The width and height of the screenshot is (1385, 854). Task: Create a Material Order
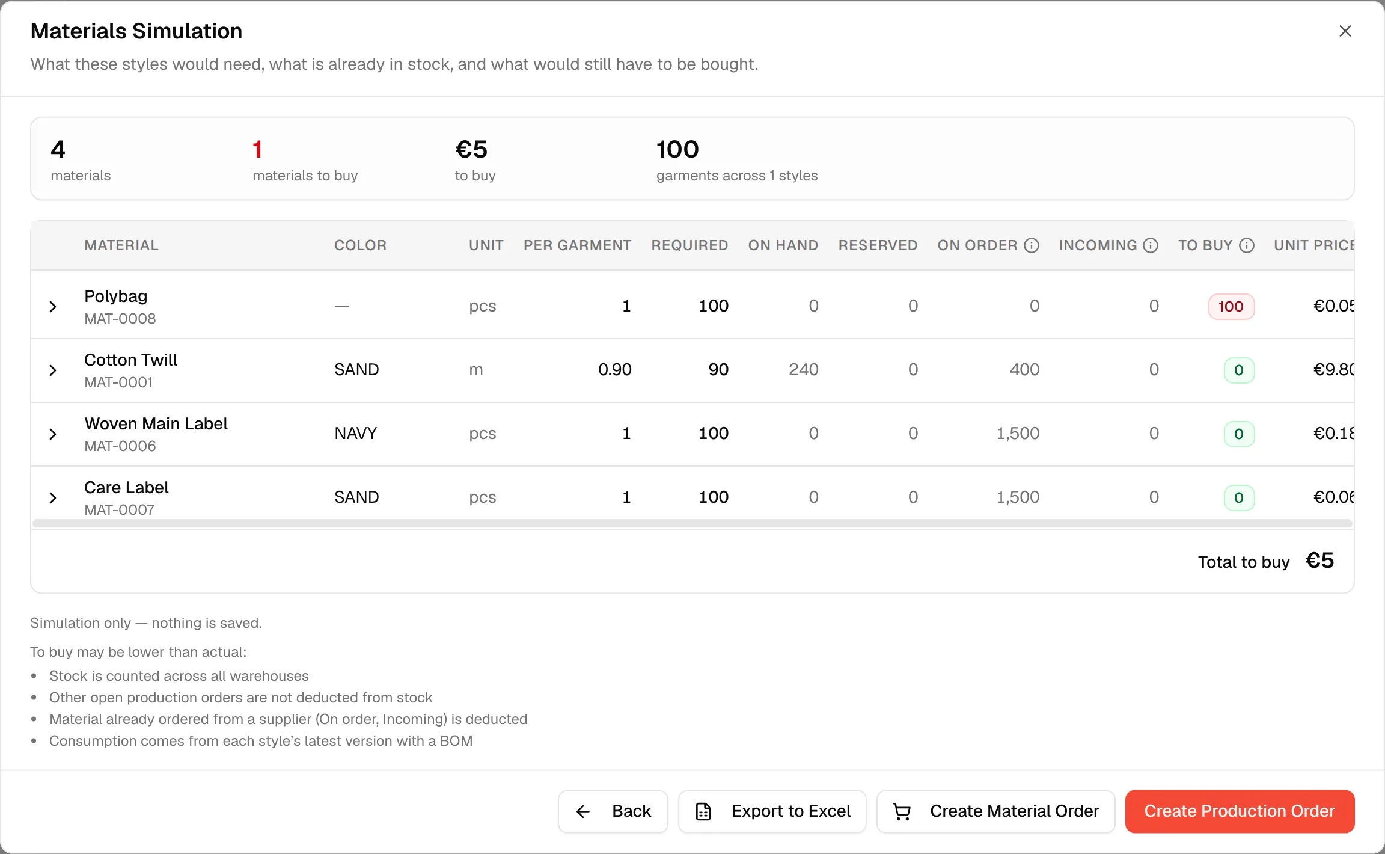pyautogui.click(x=996, y=811)
